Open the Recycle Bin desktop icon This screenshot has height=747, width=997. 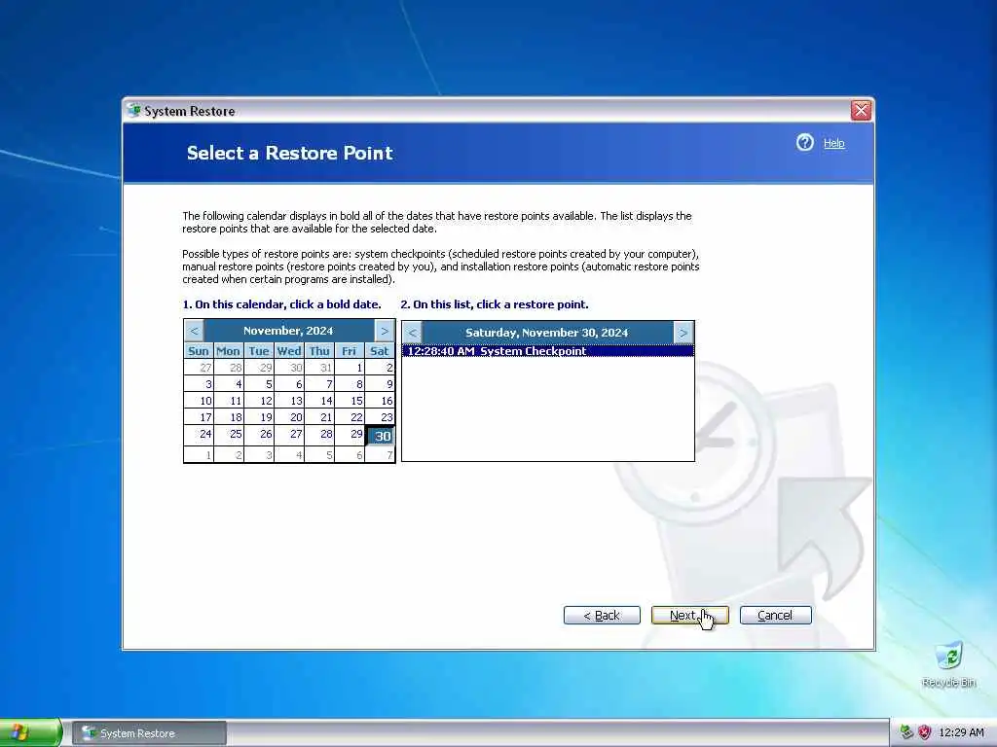coord(948,665)
